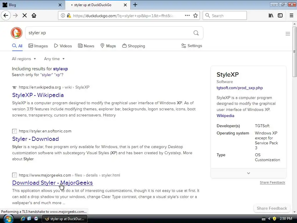This screenshot has height=223, width=297.
Task: Open the Styler - Download result
Action: pos(35,139)
